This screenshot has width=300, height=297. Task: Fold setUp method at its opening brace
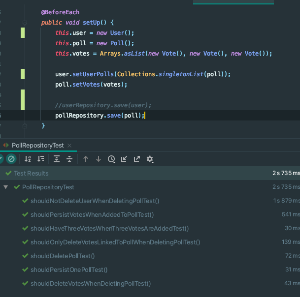point(25,23)
